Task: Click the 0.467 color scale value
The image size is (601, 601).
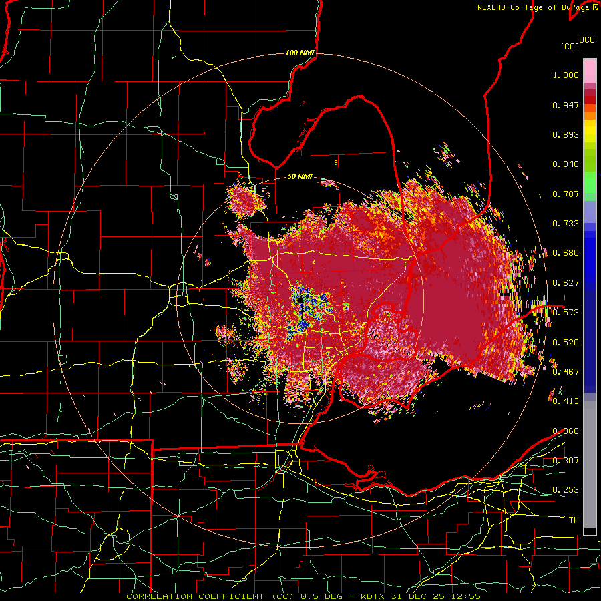Action: click(566, 372)
